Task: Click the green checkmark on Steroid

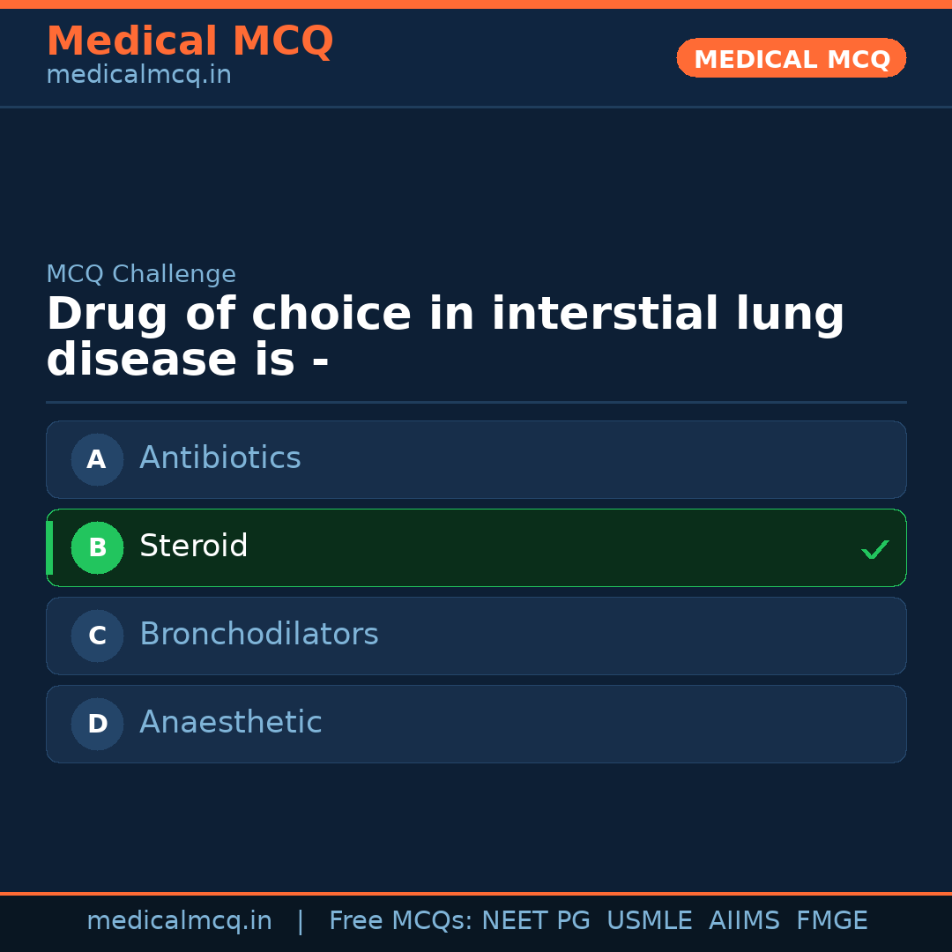Action: pos(874,549)
